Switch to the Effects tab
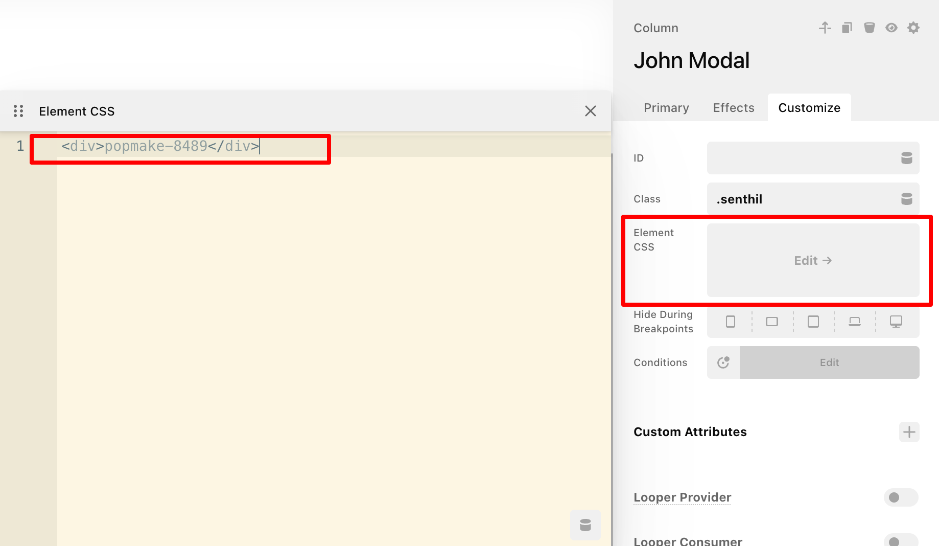The image size is (939, 546). (x=734, y=108)
